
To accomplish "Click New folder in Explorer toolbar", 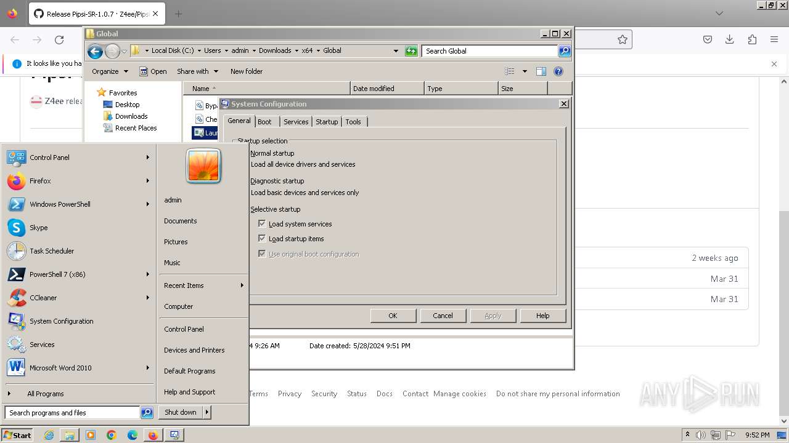I will pos(247,71).
